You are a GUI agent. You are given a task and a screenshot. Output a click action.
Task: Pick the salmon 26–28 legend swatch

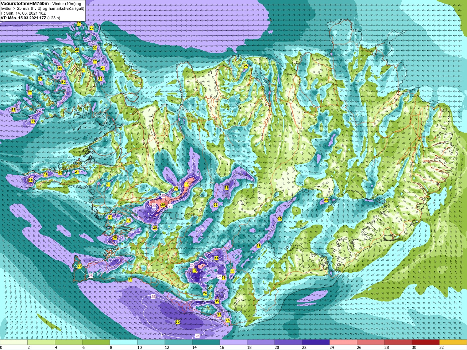pos(371,343)
